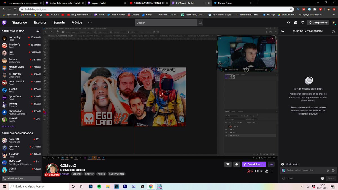Screen dimensions: 338x190
Task: Open the Esports nav item
Action: click(x=59, y=23)
